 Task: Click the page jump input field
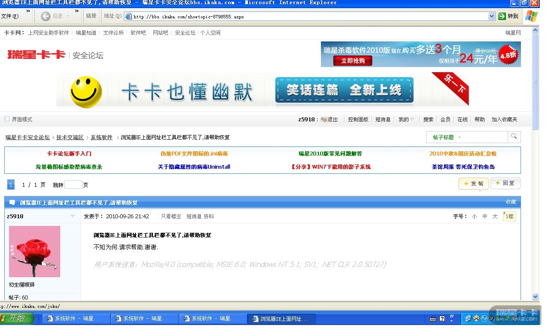(73, 184)
